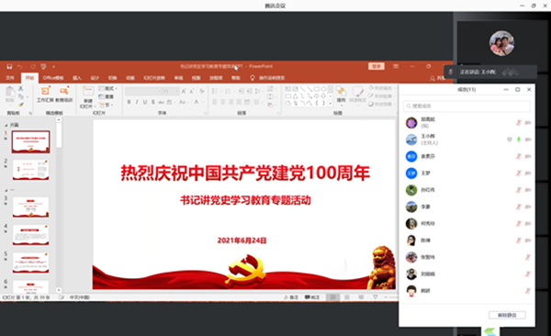Click the 登录 sign-in button in PowerPoint's title bar
The height and width of the screenshot is (336, 551).
pyautogui.click(x=377, y=66)
